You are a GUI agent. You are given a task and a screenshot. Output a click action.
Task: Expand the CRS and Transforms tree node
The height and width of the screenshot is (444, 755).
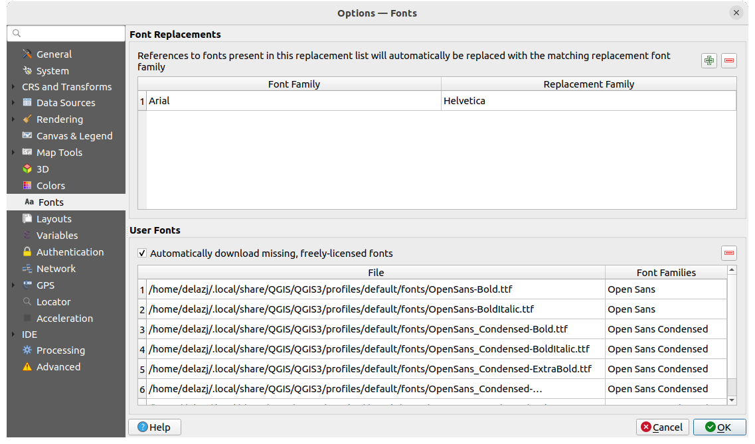pyautogui.click(x=14, y=87)
